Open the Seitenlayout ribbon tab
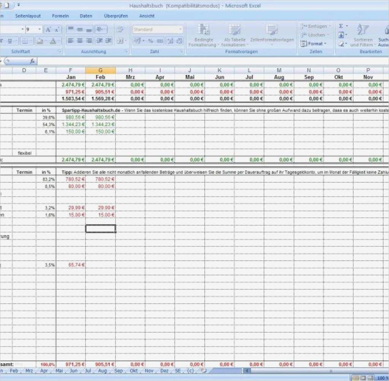Image resolution: width=389 pixels, height=381 pixels. coord(28,16)
